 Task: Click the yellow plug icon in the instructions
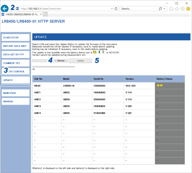pyautogui.click(x=95, y=52)
